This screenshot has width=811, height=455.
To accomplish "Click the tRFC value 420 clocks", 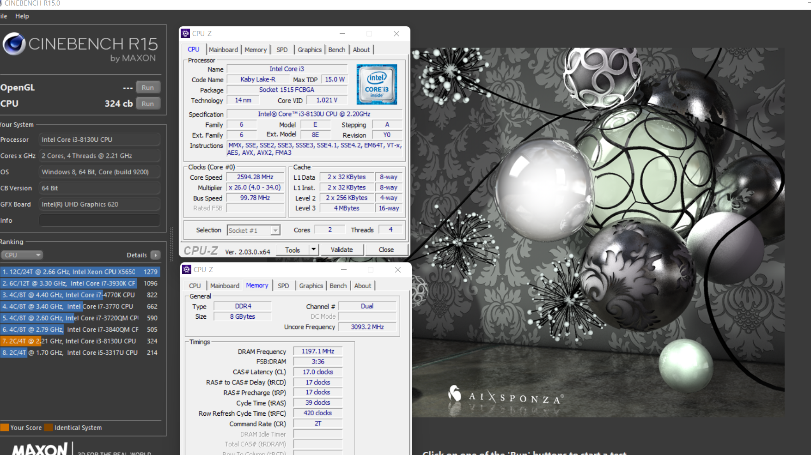I will point(318,413).
